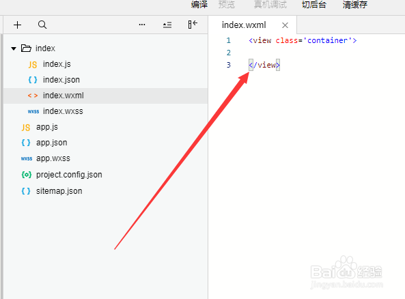Screen dimensions: 405x299
Task: Click the index folder label
Action: [x=45, y=48]
